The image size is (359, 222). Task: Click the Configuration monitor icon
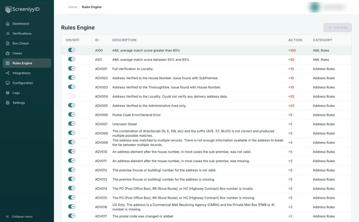click(8, 83)
